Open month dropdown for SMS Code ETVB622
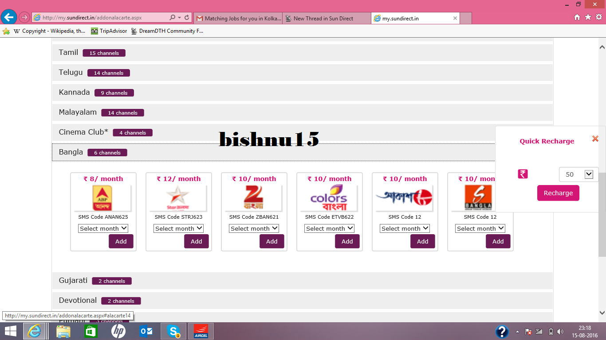 point(329,228)
